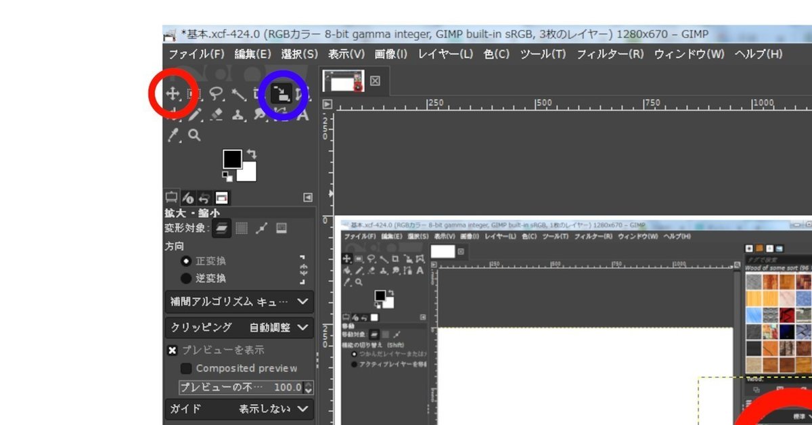This screenshot has width=812, height=425.
Task: Click the black foreground color swatch
Action: 233,158
